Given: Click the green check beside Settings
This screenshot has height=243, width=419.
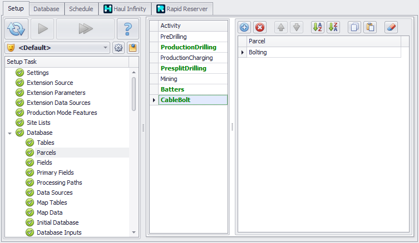Looking at the screenshot, I should (20, 73).
